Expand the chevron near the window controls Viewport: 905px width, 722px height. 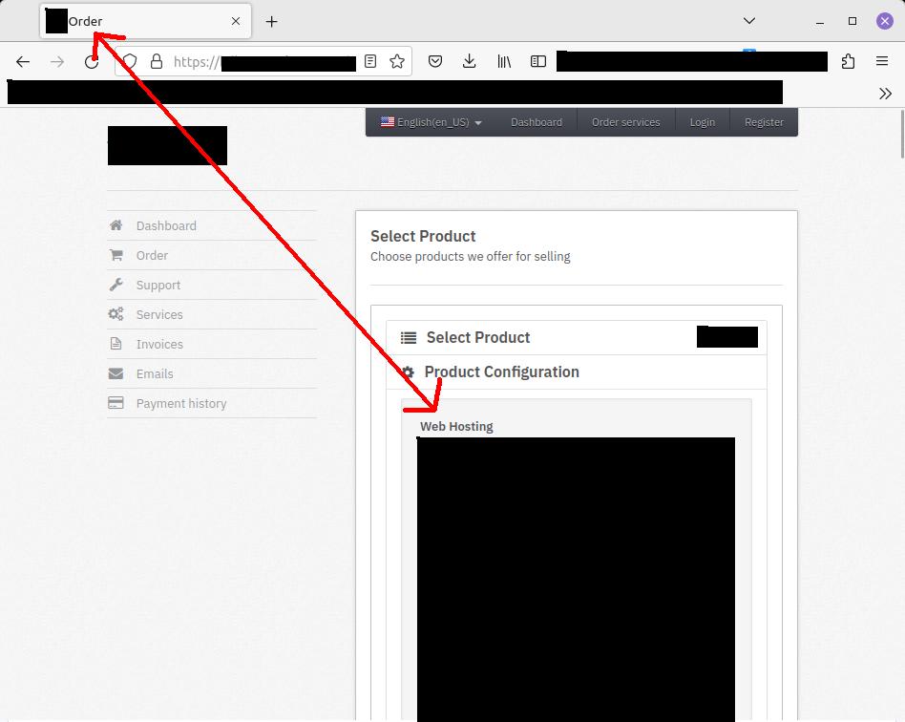[748, 20]
